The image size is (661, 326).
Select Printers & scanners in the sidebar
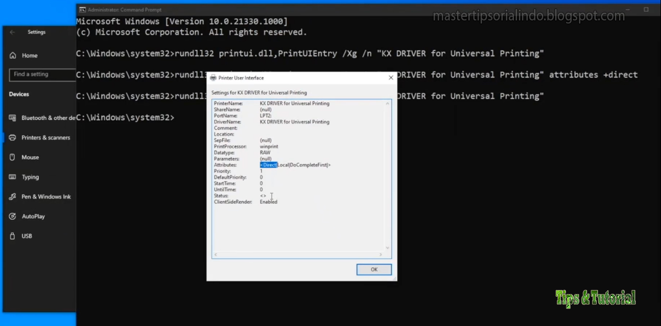(44, 137)
